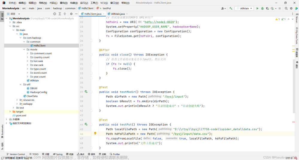Open Search Everywhere magnifier icon
Image resolution: width=299 pixels, height=160 pixels.
pos(286,8)
